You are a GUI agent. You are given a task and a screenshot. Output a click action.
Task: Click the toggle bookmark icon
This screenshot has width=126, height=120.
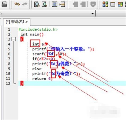point(54,4)
